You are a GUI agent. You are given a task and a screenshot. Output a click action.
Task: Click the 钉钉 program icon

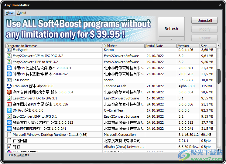[9, 147]
